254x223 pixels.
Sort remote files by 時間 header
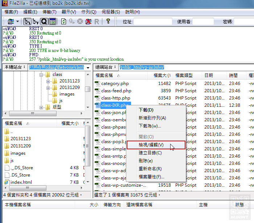[237, 76]
